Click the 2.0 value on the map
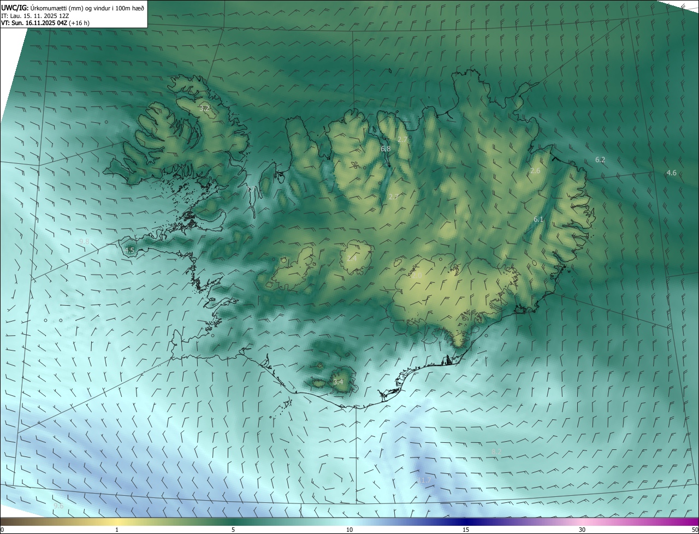The height and width of the screenshot is (534, 699). tap(416, 276)
